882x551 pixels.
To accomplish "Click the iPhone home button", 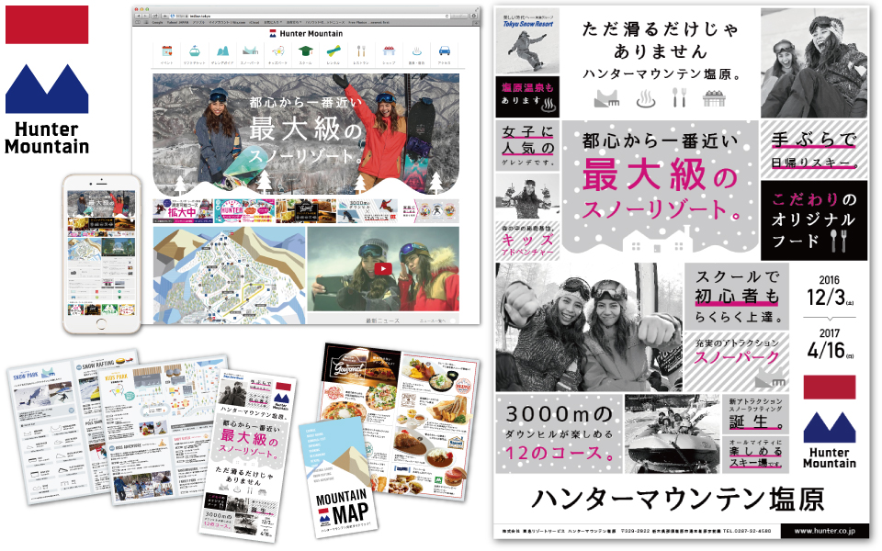I will [101, 324].
